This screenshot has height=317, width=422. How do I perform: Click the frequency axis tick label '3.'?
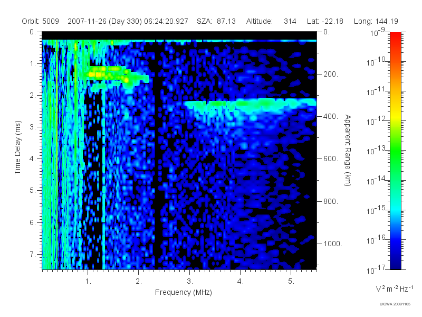190,282
